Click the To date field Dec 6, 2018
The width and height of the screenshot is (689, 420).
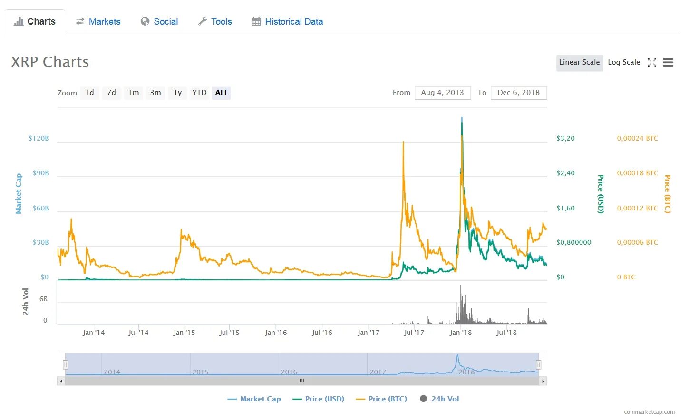coord(519,93)
